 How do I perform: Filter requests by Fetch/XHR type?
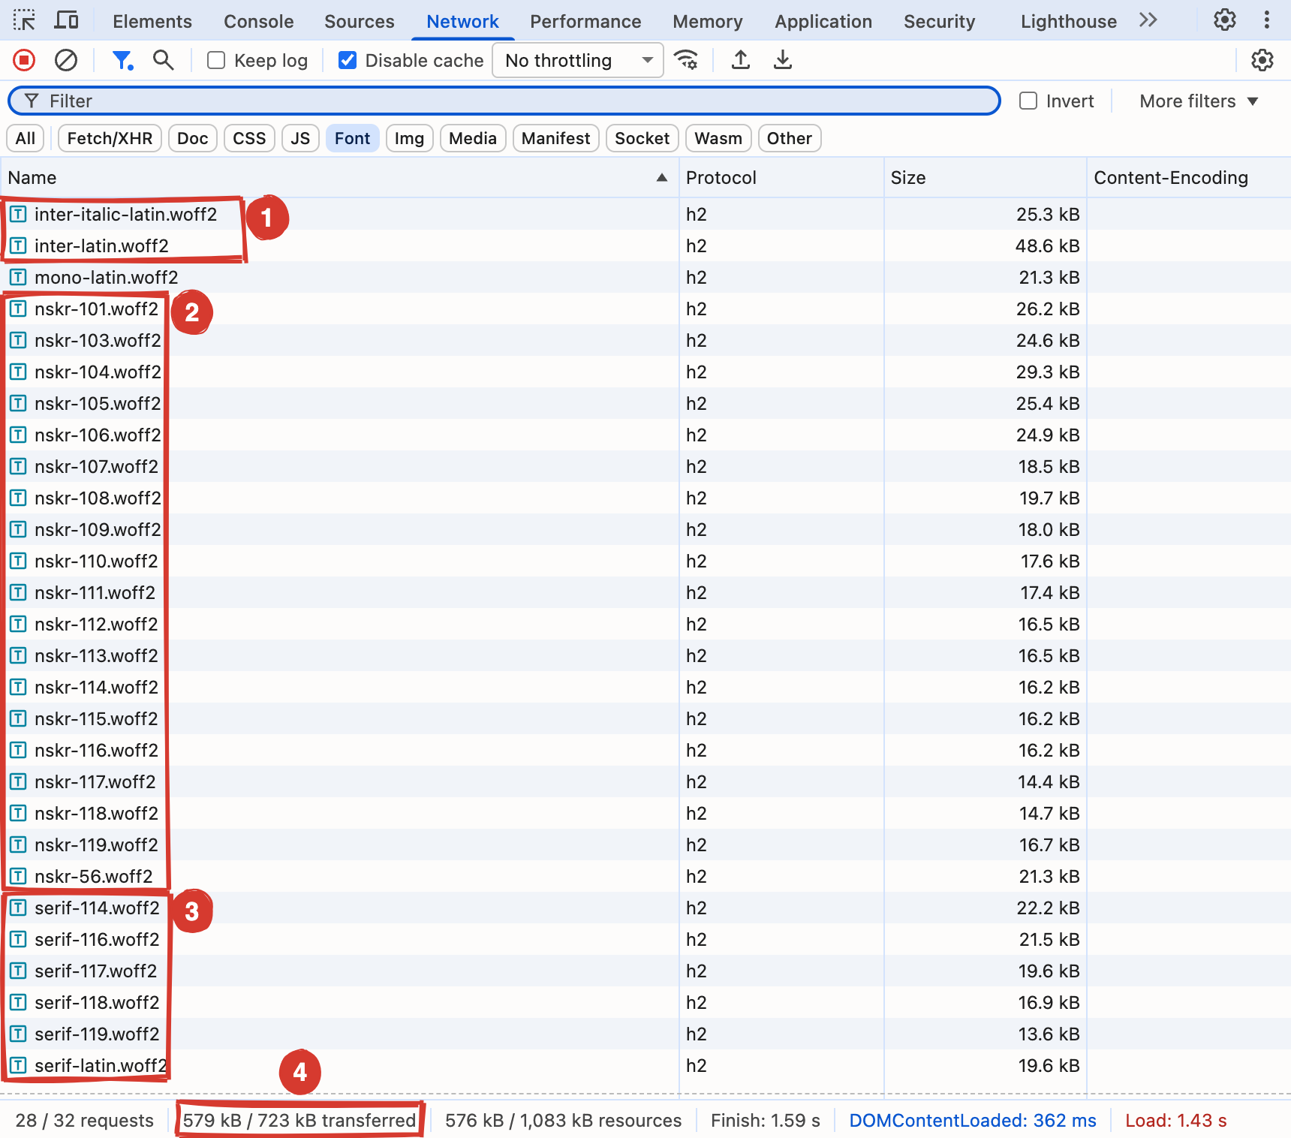pos(110,138)
